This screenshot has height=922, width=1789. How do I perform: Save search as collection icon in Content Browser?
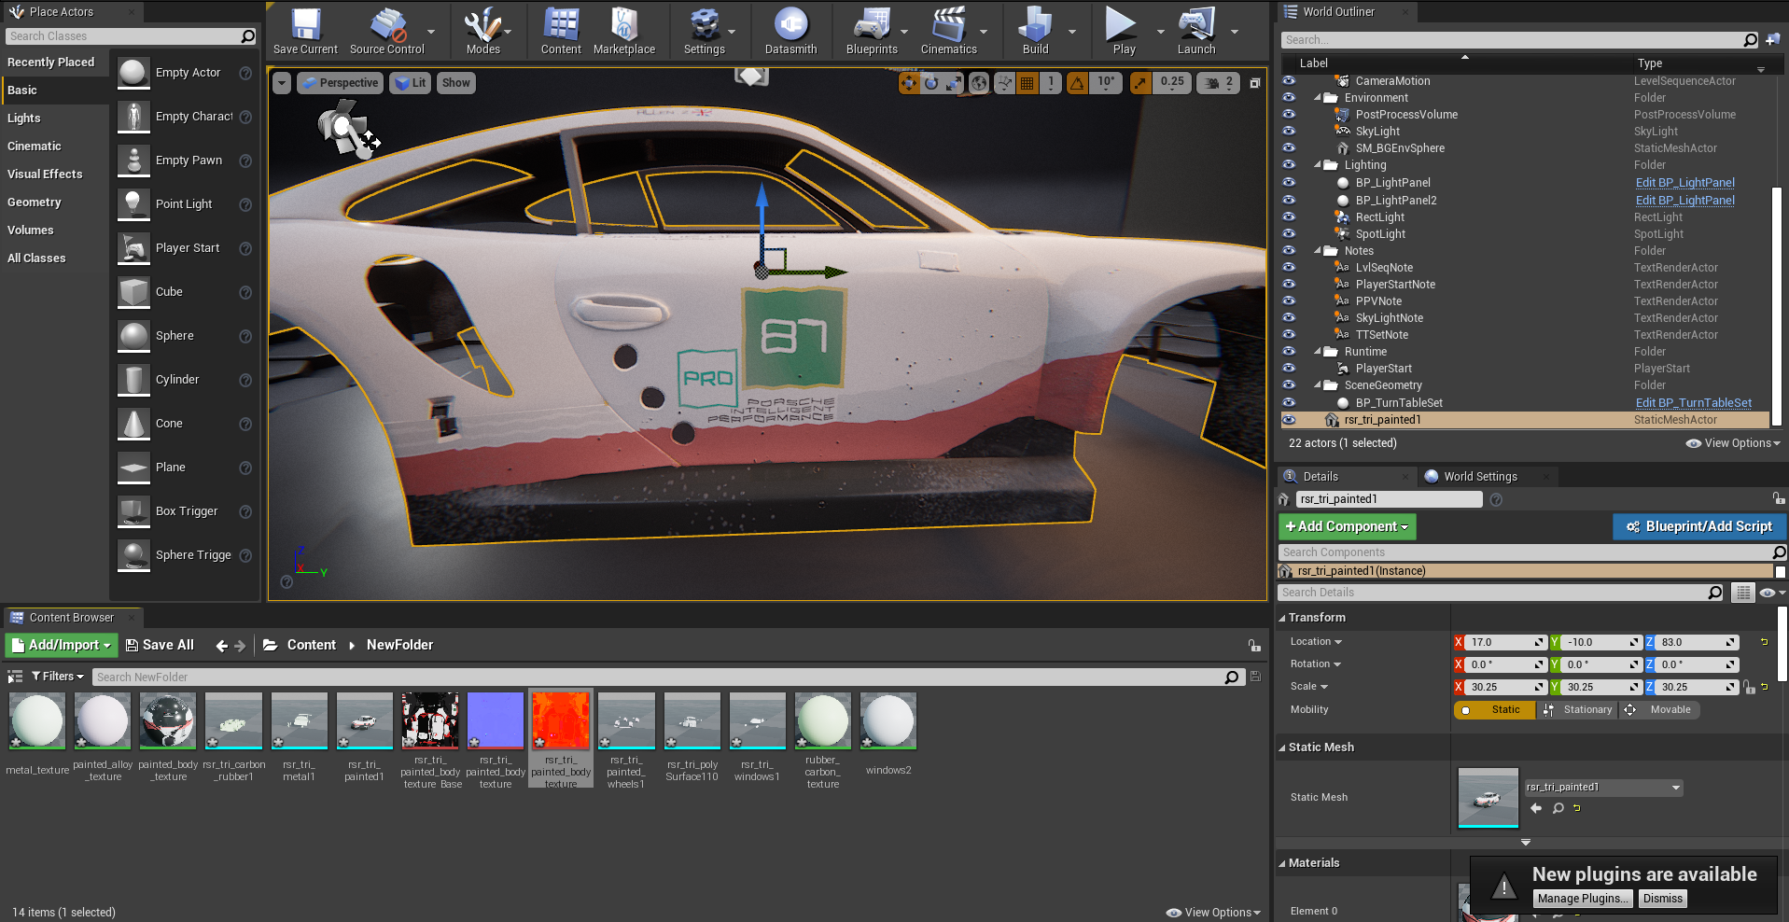pos(1255,677)
